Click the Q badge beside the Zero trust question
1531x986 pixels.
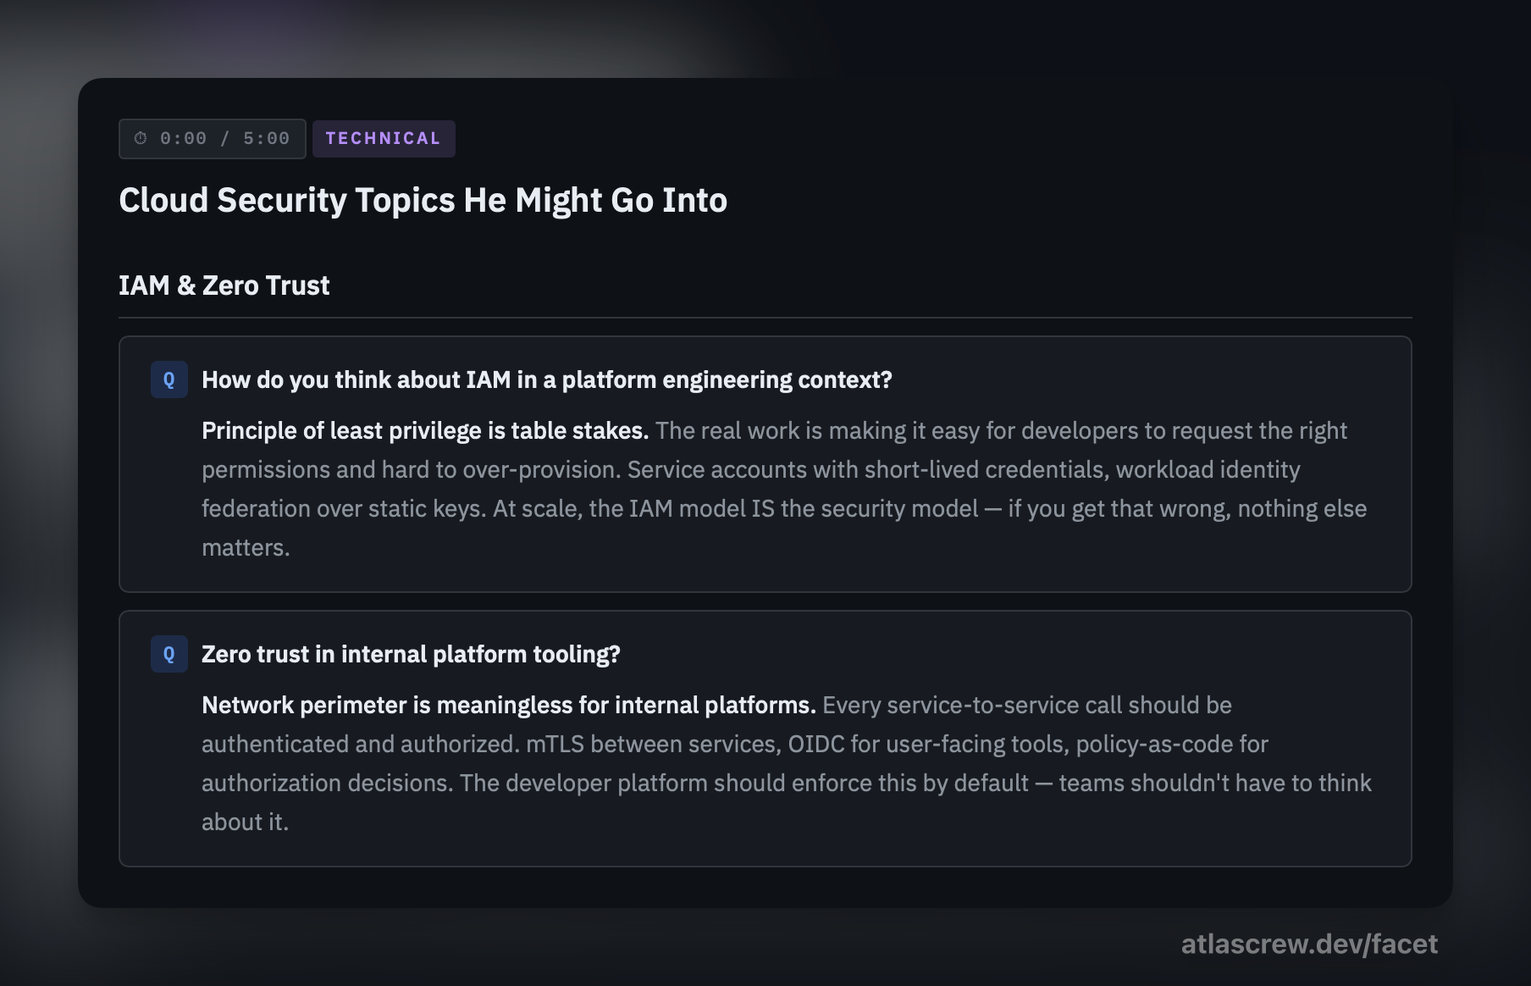tap(169, 654)
